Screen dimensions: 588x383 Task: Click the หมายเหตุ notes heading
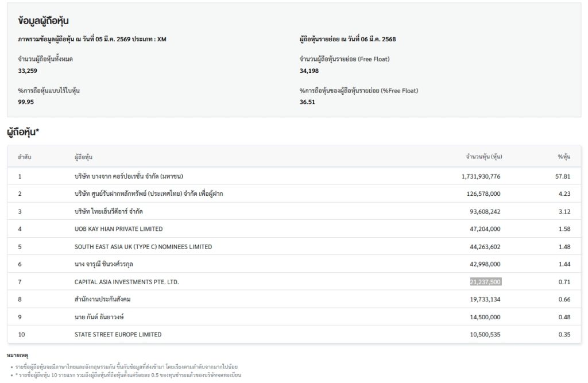[18, 356]
